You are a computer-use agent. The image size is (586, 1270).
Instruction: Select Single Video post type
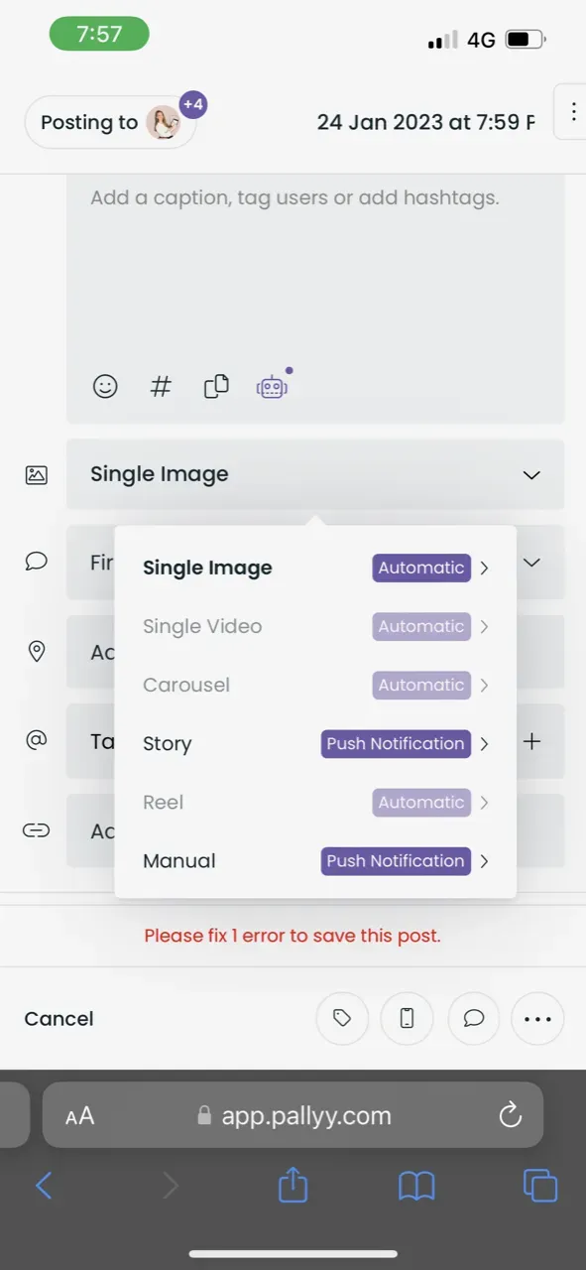click(x=202, y=627)
